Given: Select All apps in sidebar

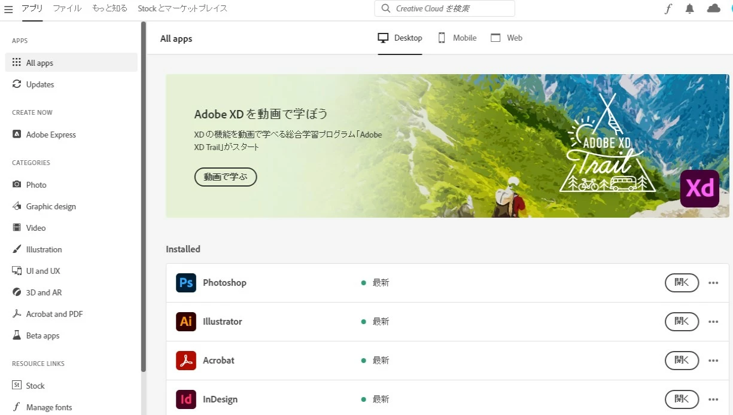Looking at the screenshot, I should 71,63.
